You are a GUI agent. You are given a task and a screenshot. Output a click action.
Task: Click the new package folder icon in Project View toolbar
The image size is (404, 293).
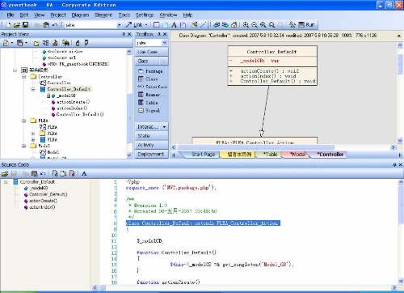pyautogui.click(x=36, y=43)
